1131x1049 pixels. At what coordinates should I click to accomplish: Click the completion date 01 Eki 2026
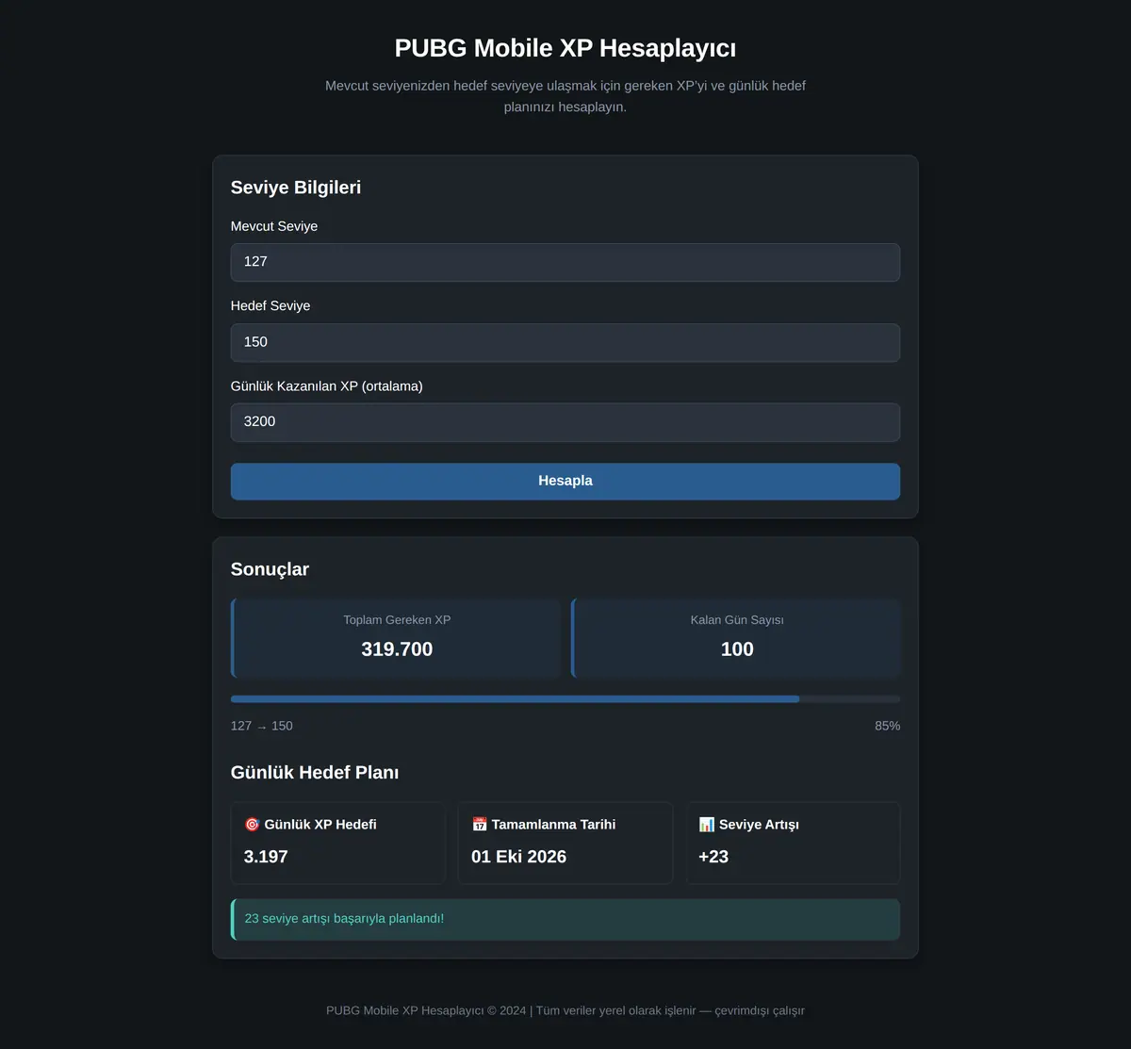[518, 857]
